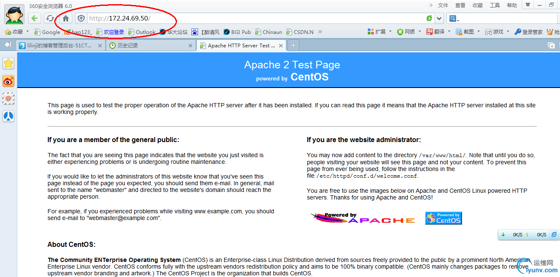Click the upload speed yellow arrow indicator
The width and height of the screenshot is (560, 277).
click(527, 235)
